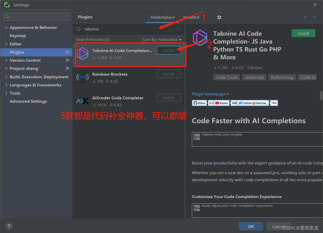323x233 pixels.
Task: Click the large Tabnine logo in details
Action: [200, 38]
